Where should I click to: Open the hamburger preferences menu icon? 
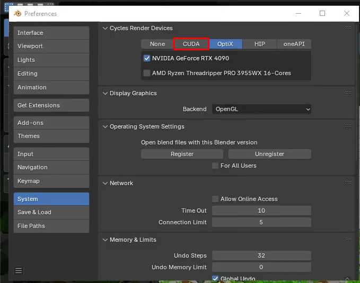(x=19, y=271)
